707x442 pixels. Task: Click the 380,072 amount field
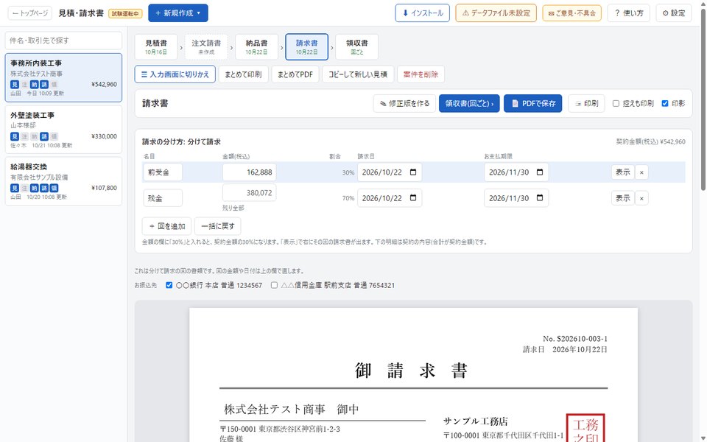(x=250, y=192)
